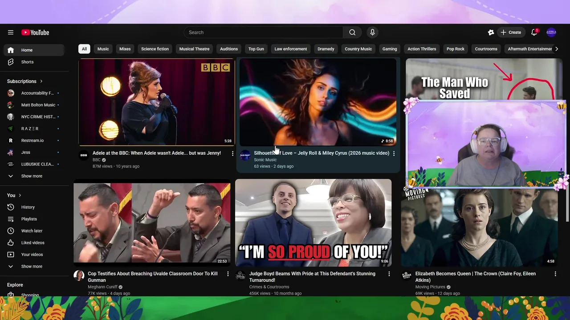The width and height of the screenshot is (570, 320).
Task: Open Shorts in sidebar
Action: (34, 62)
